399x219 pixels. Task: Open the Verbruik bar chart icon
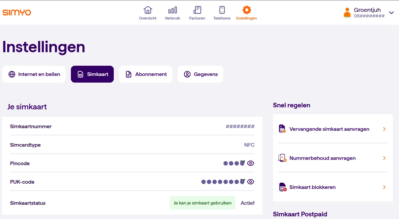[172, 10]
